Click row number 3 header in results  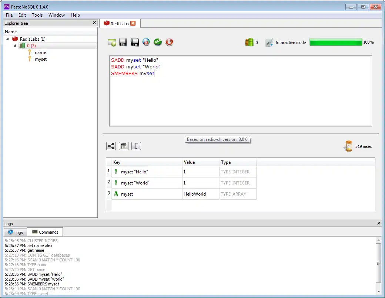[109, 193]
